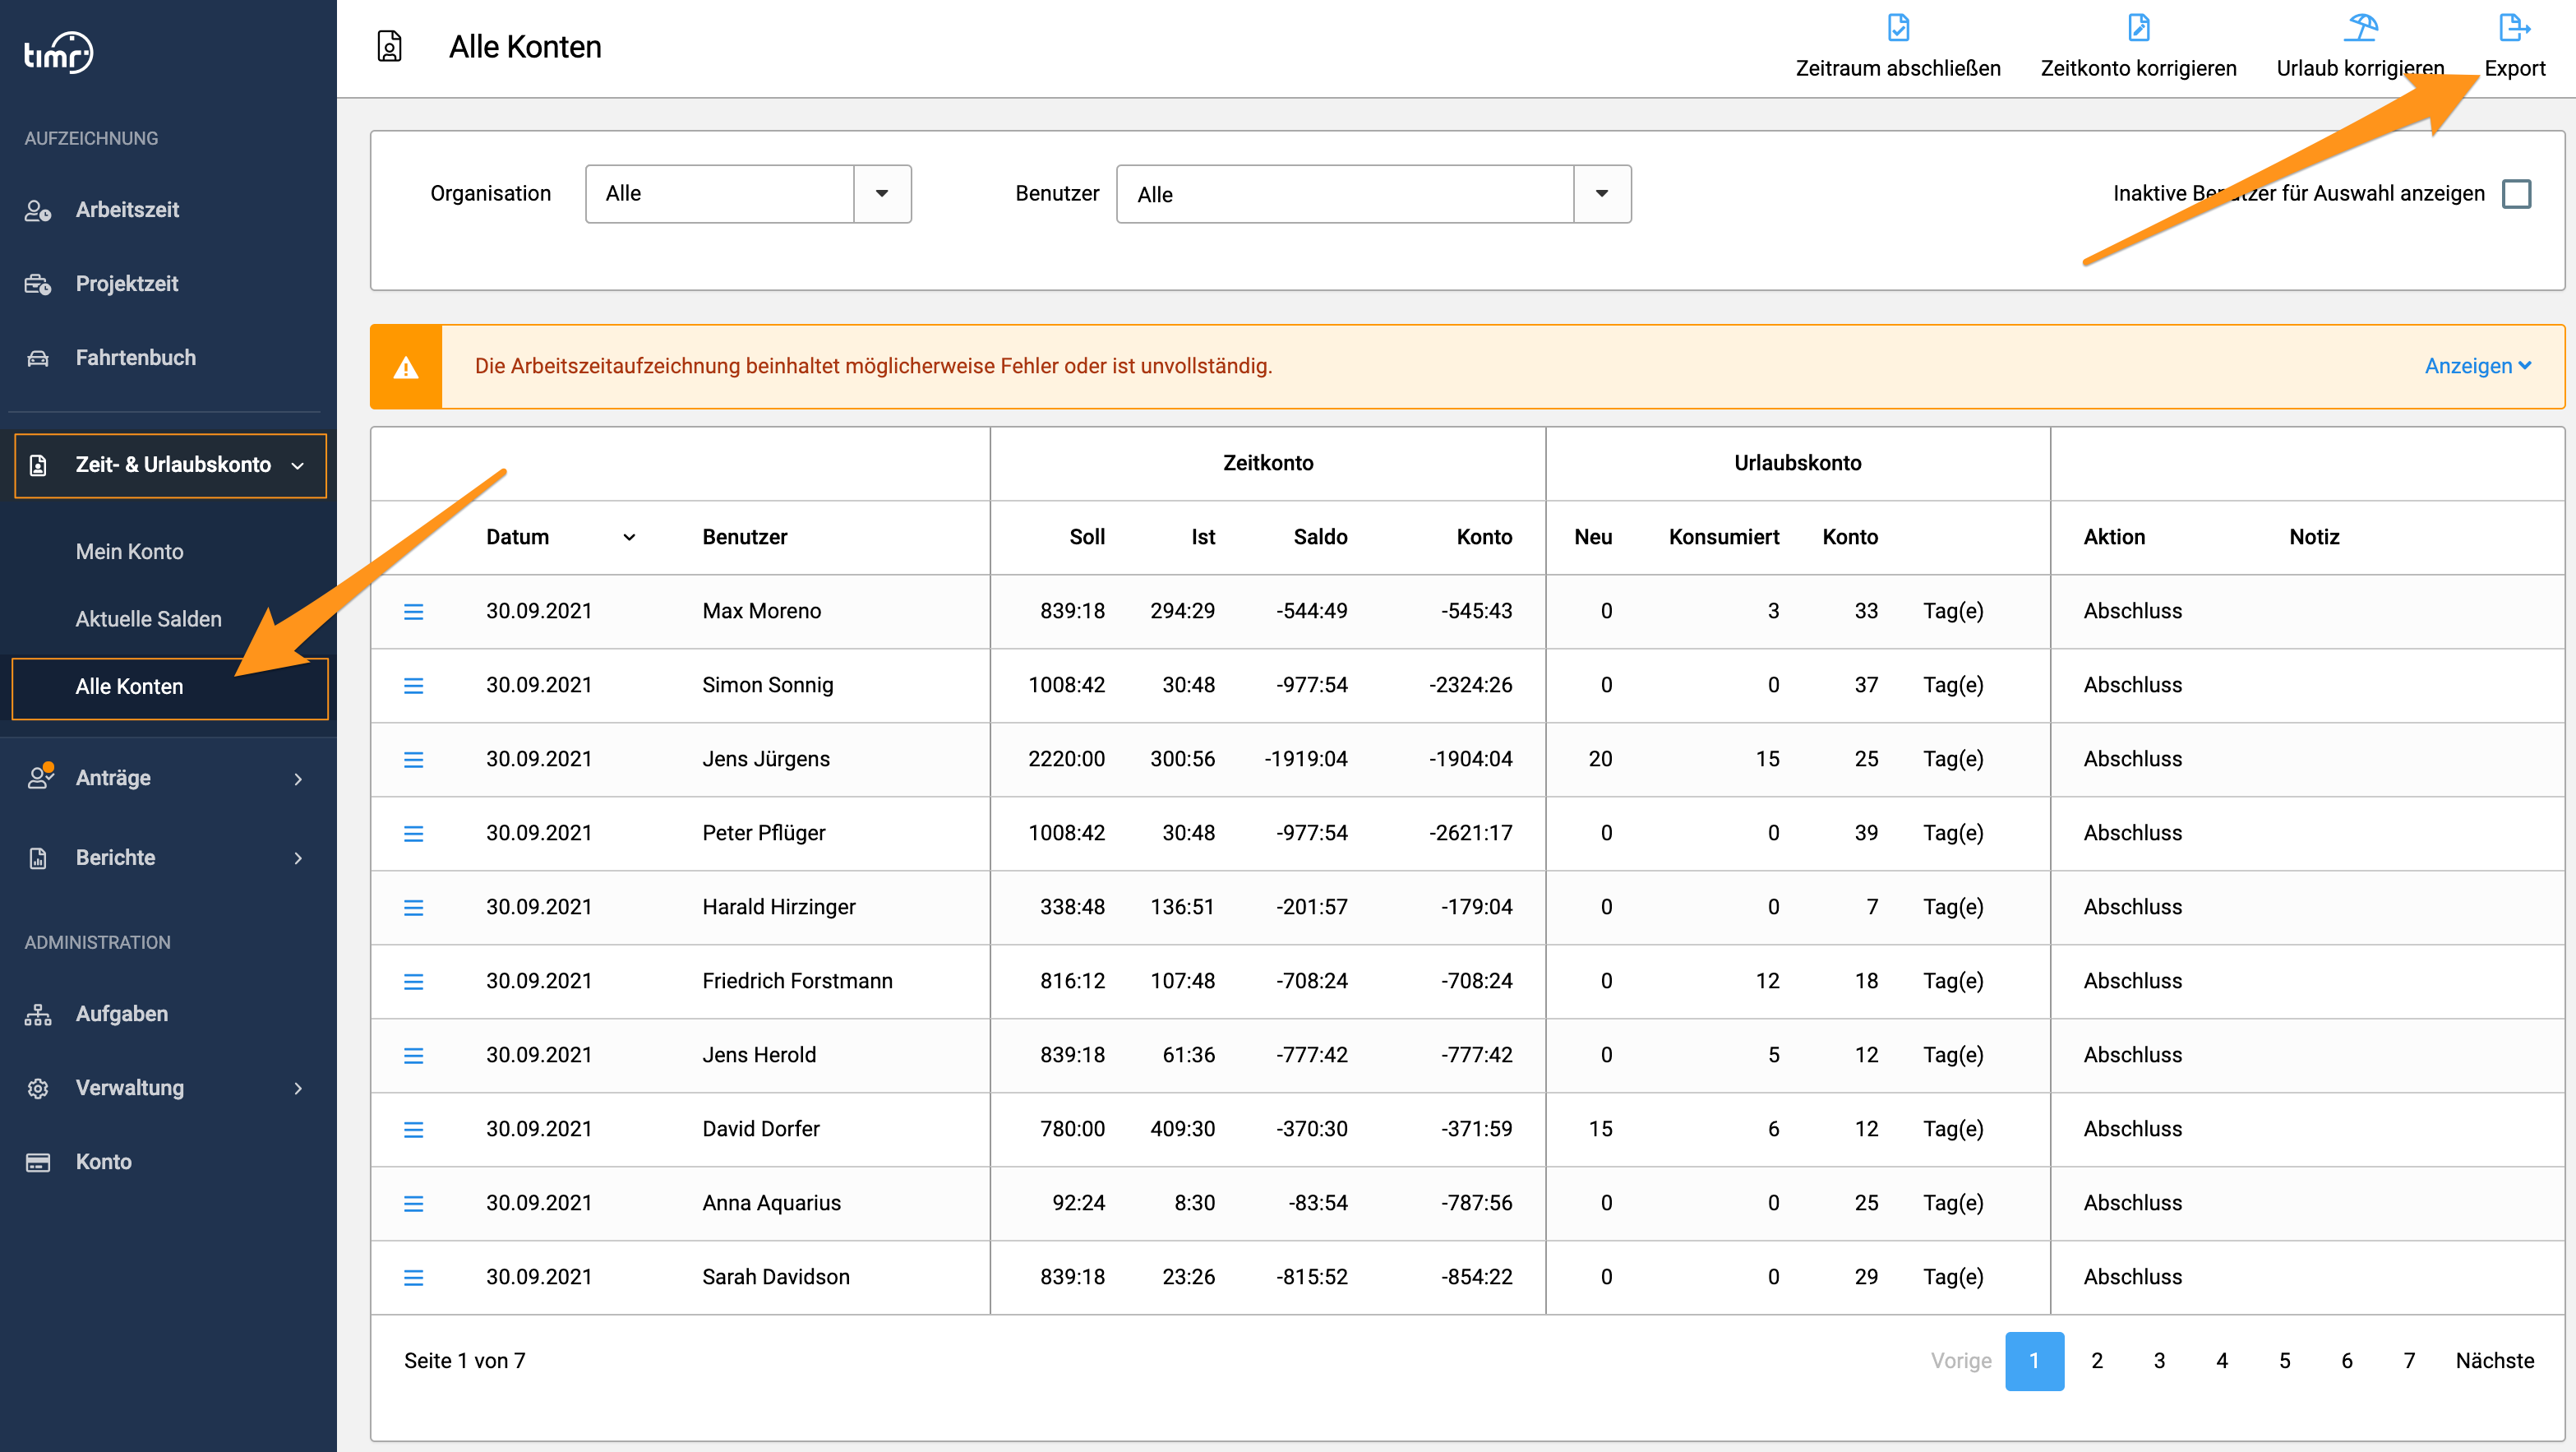Viewport: 2576px width, 1452px height.
Task: Open row menu for Simon Sonnig
Action: [413, 685]
